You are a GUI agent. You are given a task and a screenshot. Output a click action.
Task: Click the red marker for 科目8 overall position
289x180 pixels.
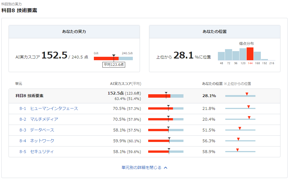tap(247, 94)
